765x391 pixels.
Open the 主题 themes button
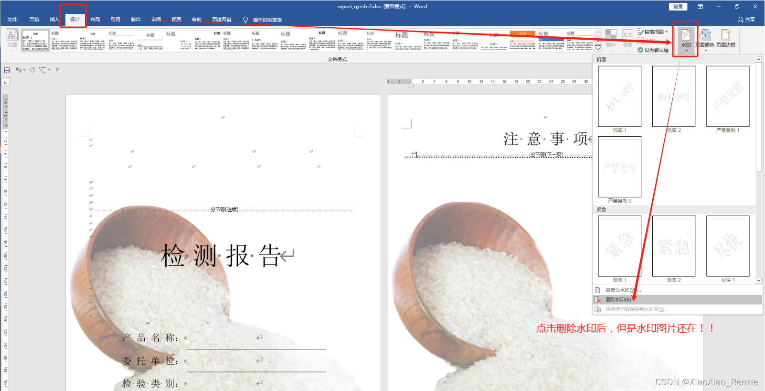pyautogui.click(x=12, y=39)
